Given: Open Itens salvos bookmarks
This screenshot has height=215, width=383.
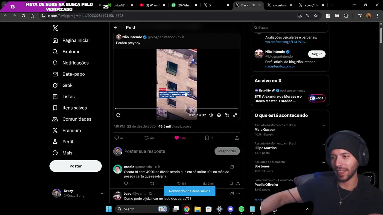Looking at the screenshot, I should tap(69, 108).
